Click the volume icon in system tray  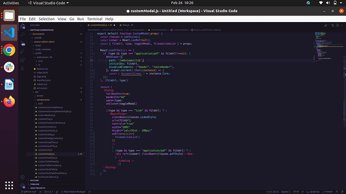pyautogui.click(x=328, y=3)
